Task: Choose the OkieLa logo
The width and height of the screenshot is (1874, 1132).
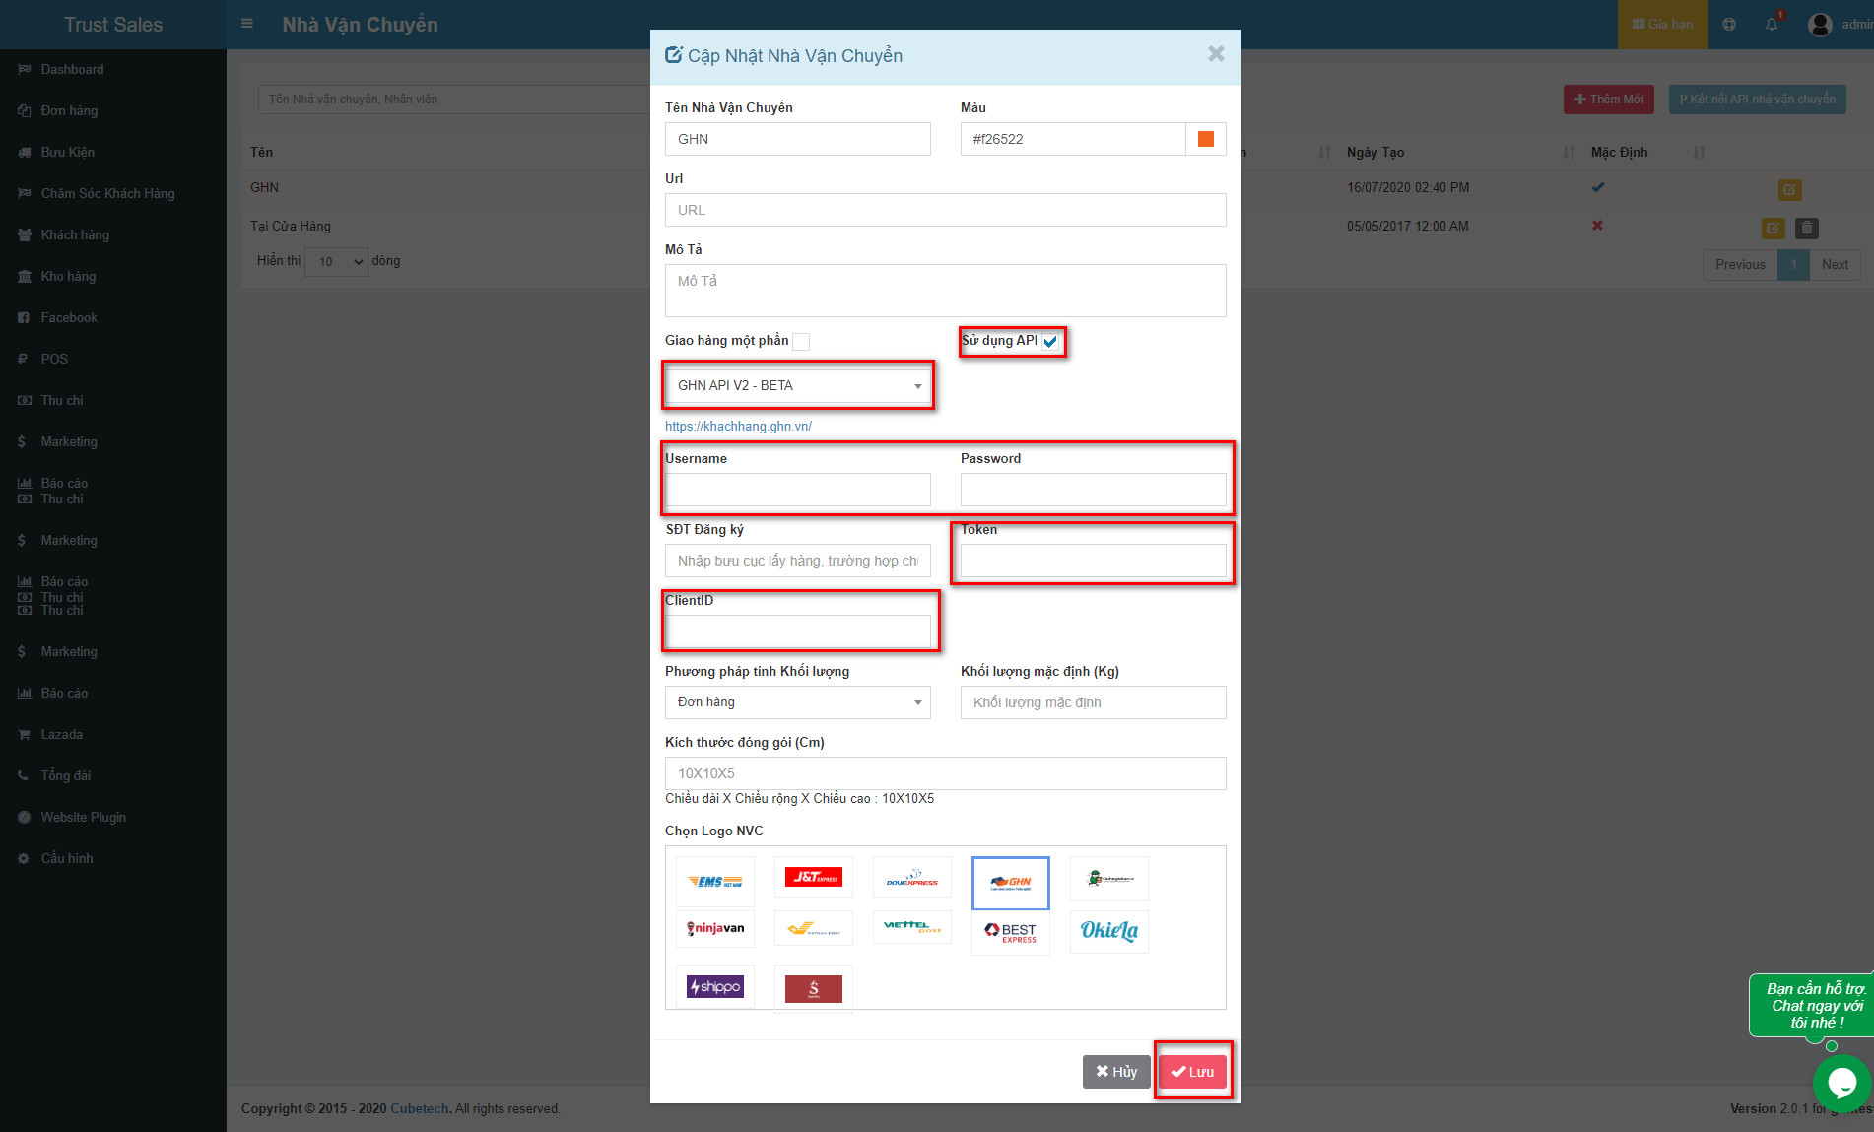Action: tap(1108, 932)
